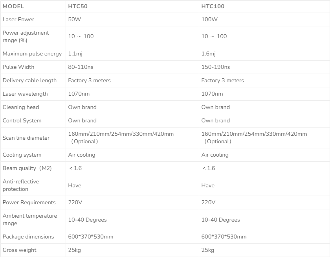Select the 1.6mj maximum pulse energy cell
The height and width of the screenshot is (257, 330).
[x=209, y=54]
